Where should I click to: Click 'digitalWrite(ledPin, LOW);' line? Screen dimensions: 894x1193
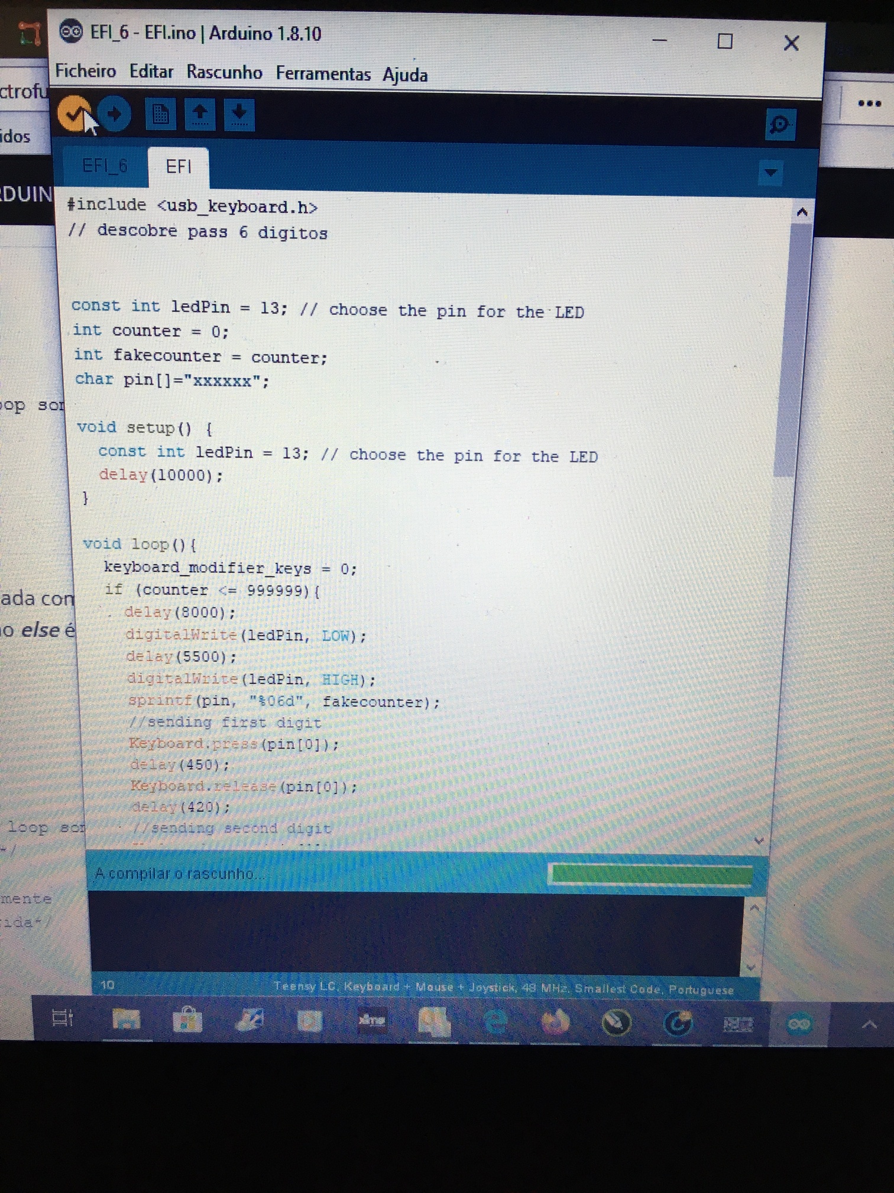pyautogui.click(x=246, y=636)
